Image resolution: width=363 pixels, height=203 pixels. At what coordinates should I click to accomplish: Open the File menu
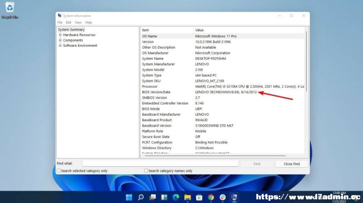[60, 22]
